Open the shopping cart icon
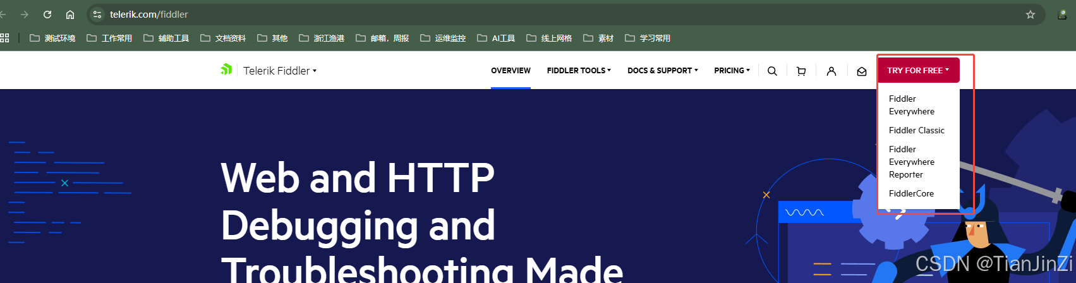1076x283 pixels. pos(801,71)
